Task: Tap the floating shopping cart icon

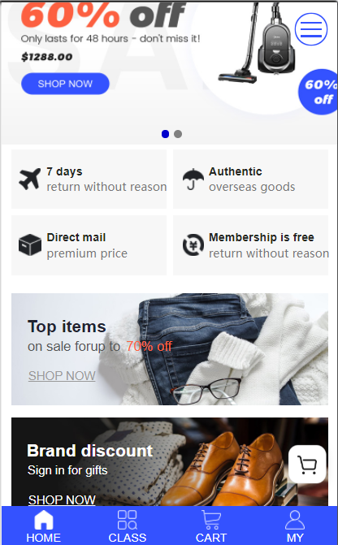Action: coord(307,464)
